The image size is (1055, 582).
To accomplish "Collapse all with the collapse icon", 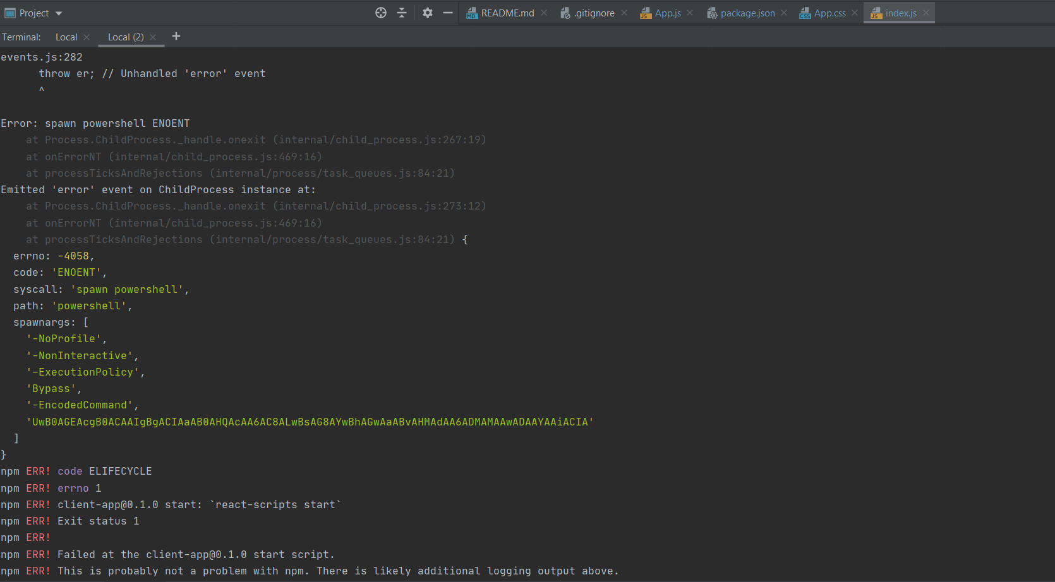I will point(402,13).
